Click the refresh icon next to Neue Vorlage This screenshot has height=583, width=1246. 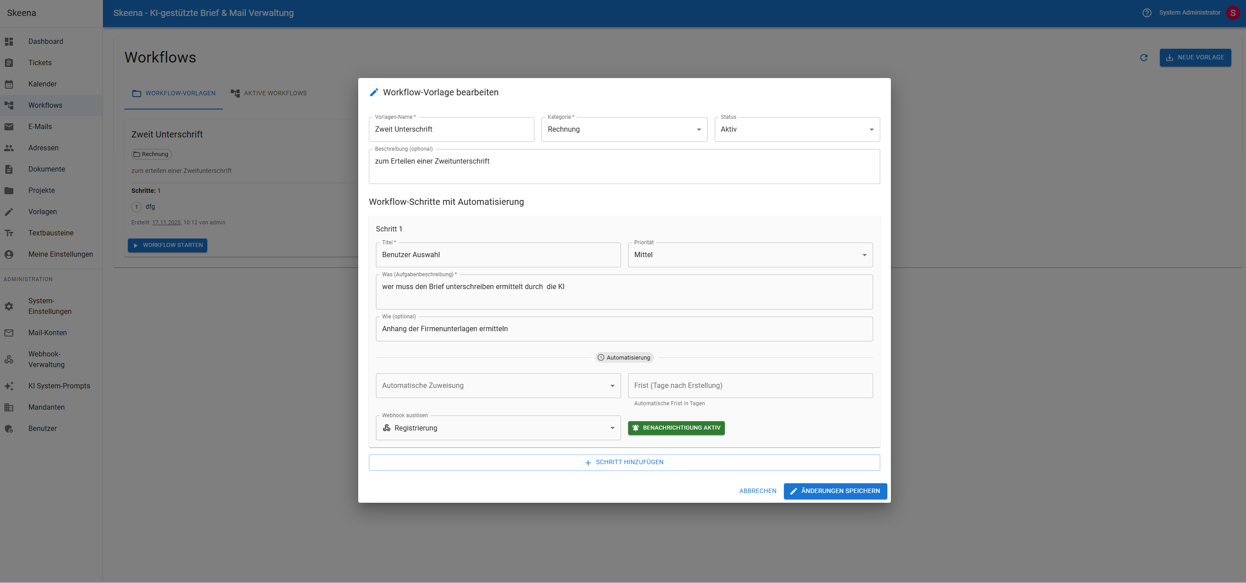click(1143, 58)
